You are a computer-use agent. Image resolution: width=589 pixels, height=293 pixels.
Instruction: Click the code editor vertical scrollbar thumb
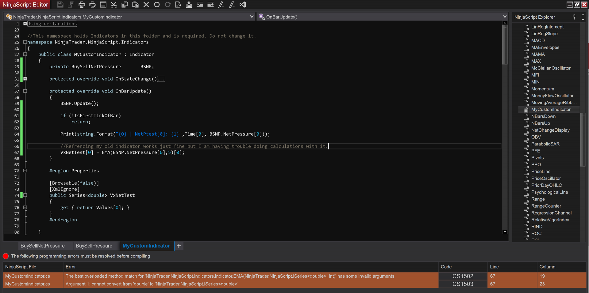click(x=505, y=44)
